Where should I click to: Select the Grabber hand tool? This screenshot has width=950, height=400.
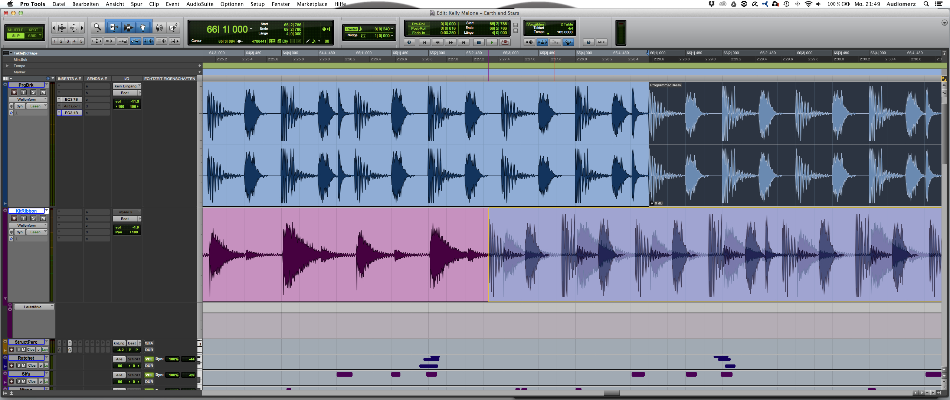pyautogui.click(x=143, y=27)
